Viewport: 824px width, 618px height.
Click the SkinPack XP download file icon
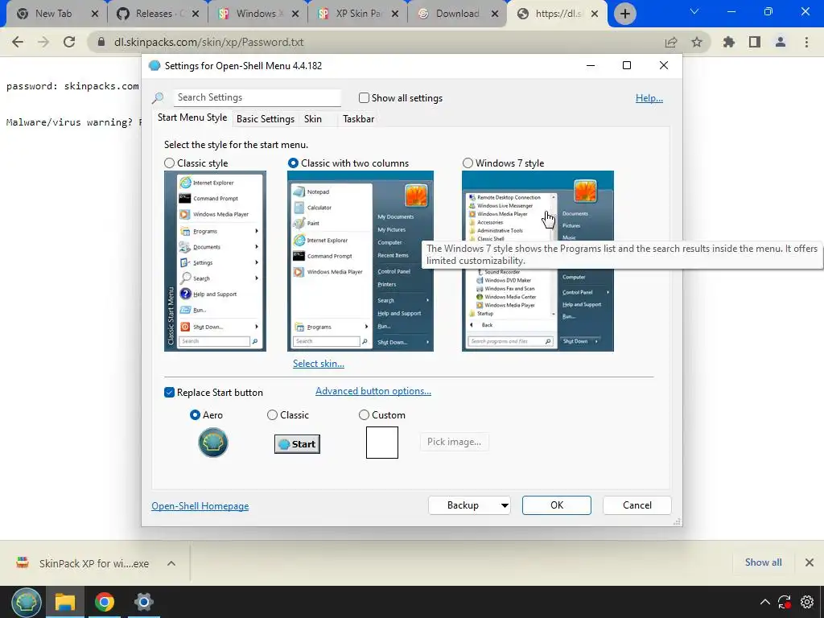23,562
